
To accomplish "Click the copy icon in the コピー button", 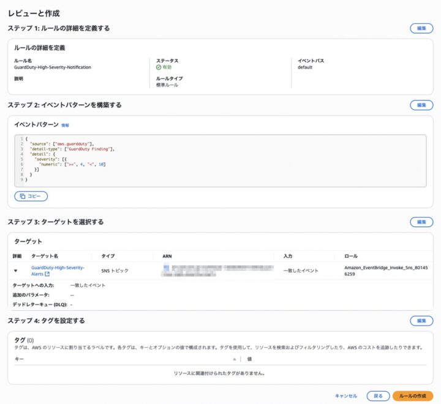I will (23, 196).
